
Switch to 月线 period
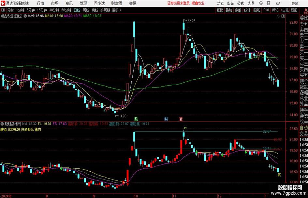[95, 10]
